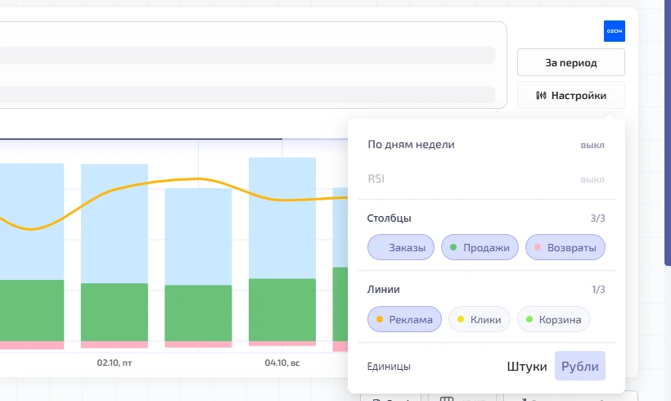Click the Единицы label
671x401 pixels.
tap(389, 367)
